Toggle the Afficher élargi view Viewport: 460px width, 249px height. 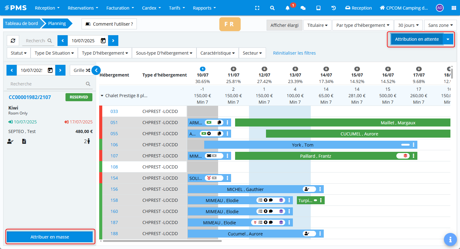(x=284, y=25)
